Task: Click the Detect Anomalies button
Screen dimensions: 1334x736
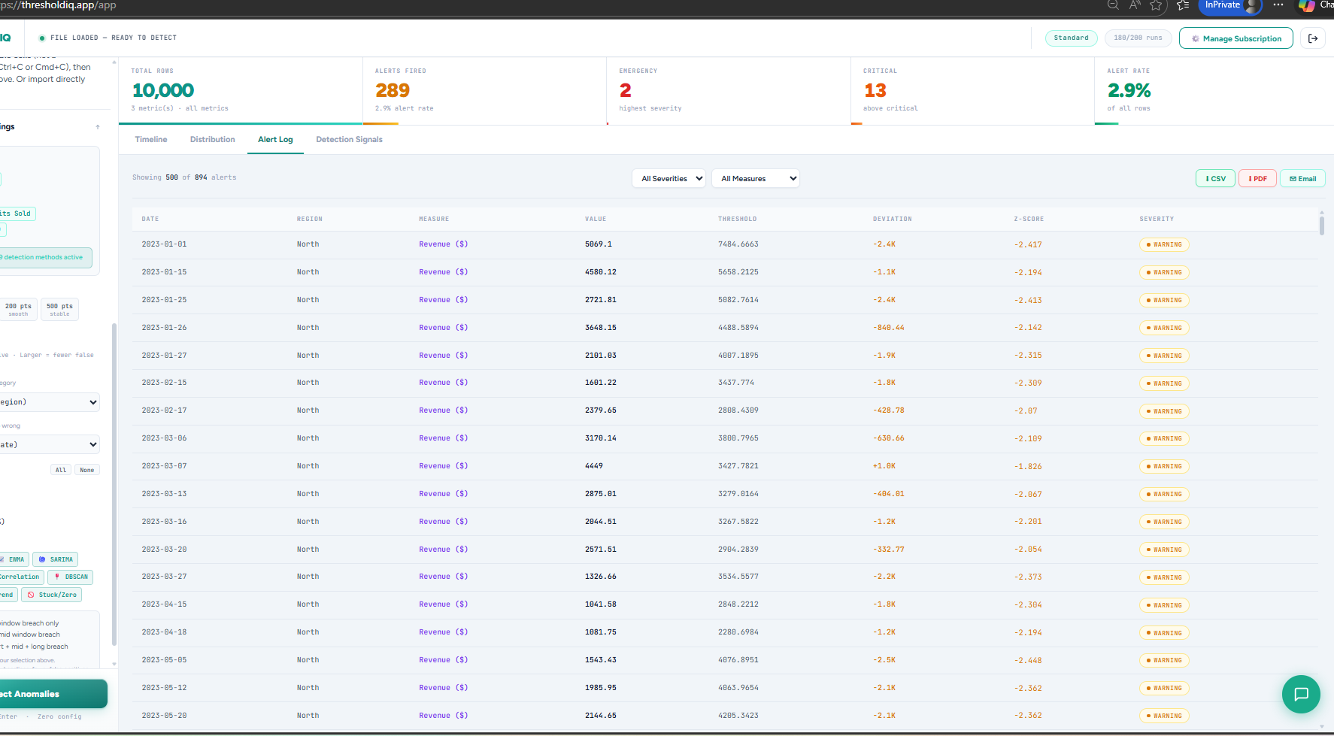Action: pos(45,693)
